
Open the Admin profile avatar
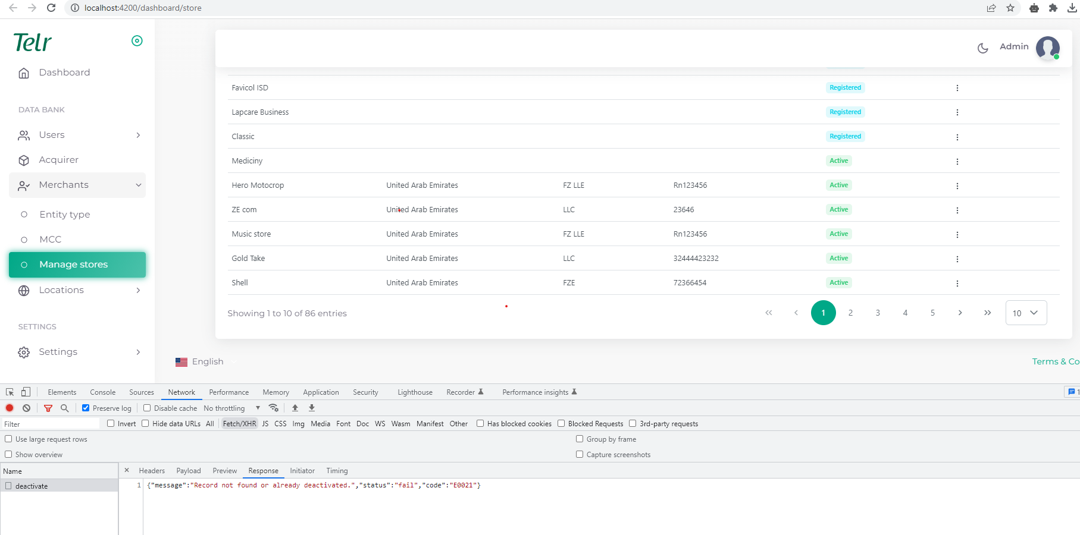pyautogui.click(x=1048, y=48)
